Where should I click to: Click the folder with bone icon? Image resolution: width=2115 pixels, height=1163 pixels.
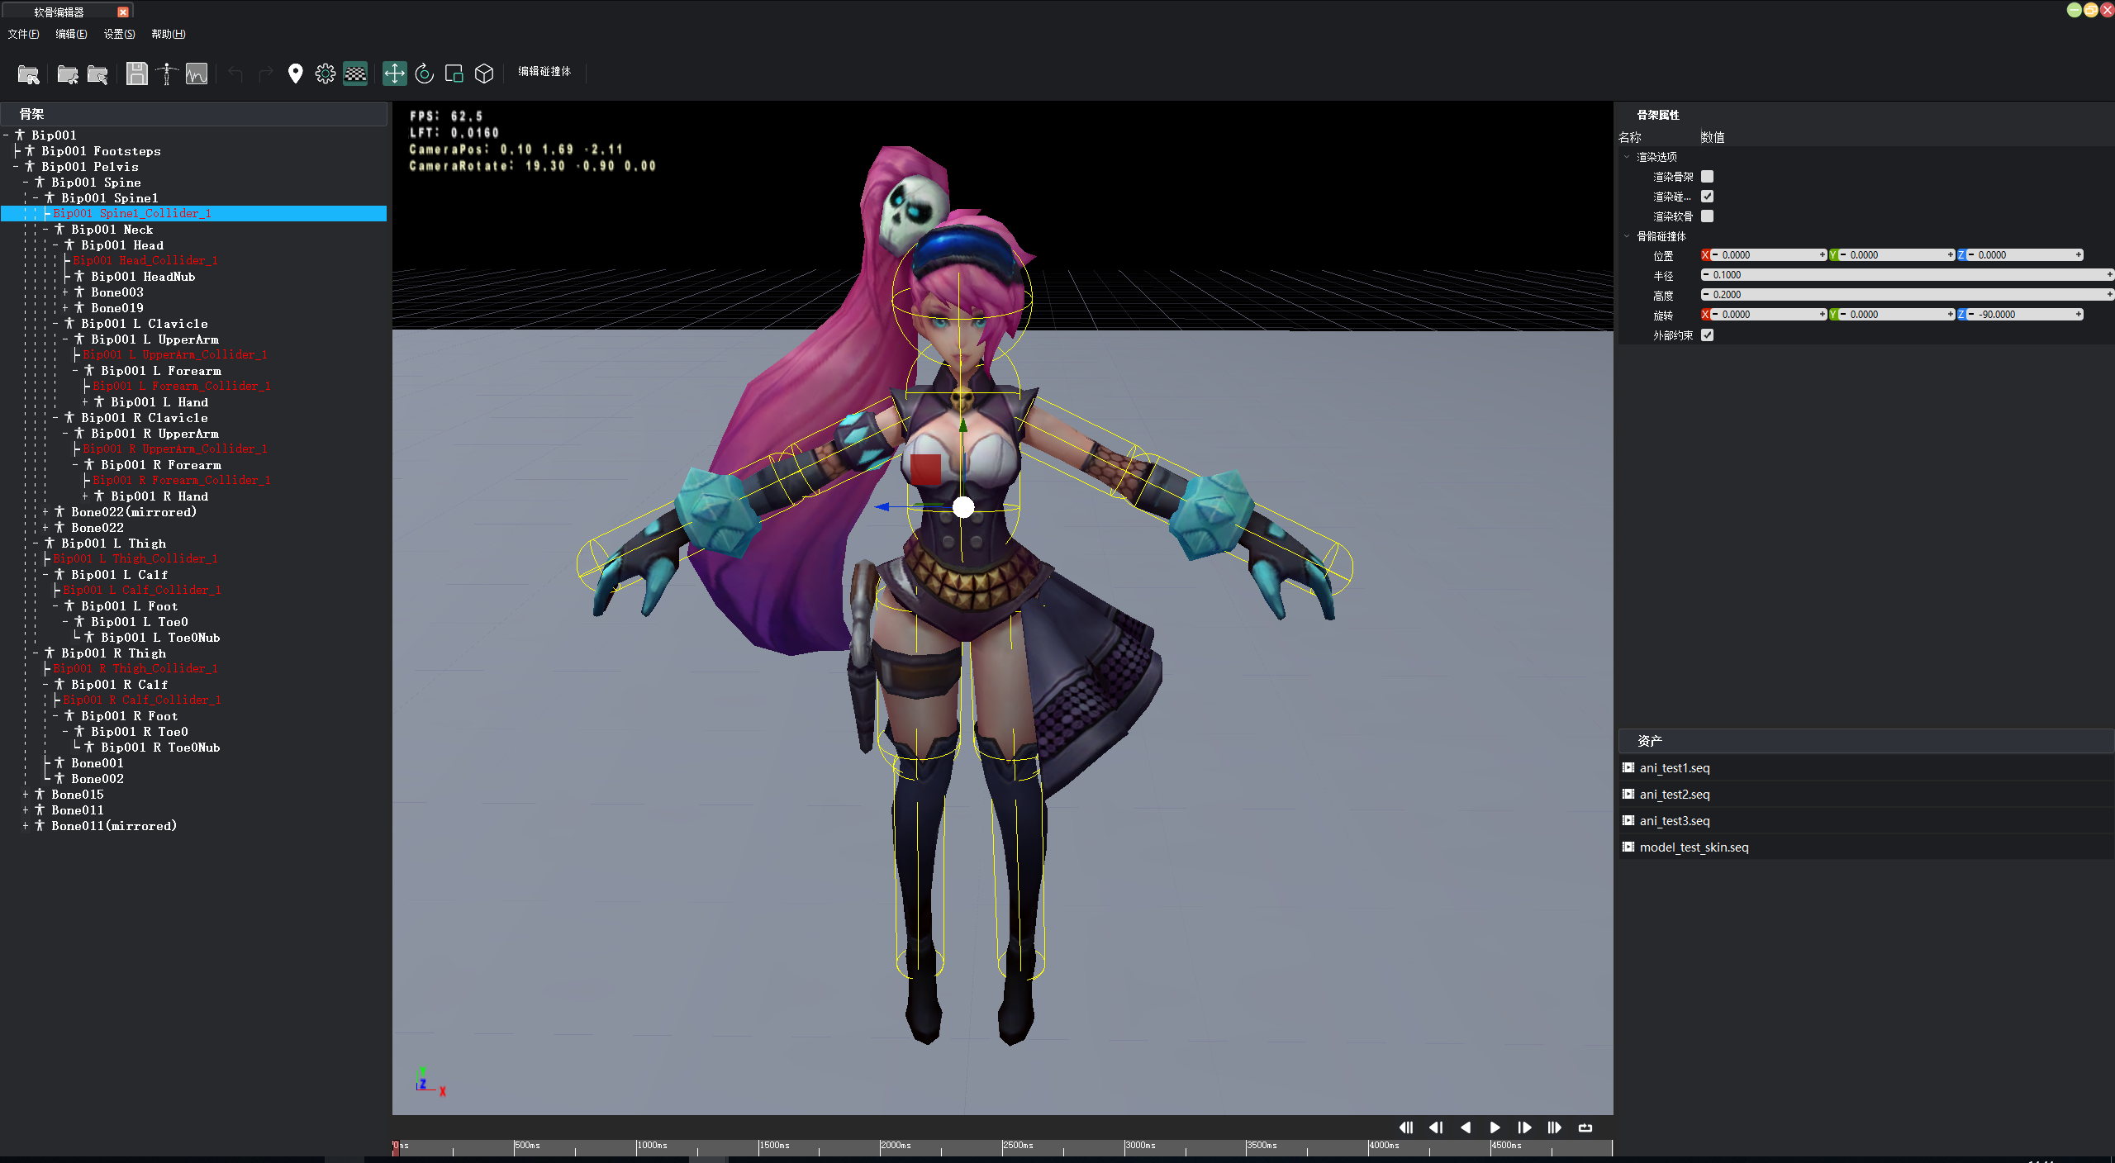click(68, 74)
